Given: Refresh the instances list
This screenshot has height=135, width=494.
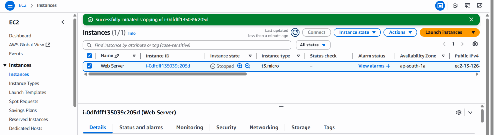Looking at the screenshot, I should click(295, 32).
